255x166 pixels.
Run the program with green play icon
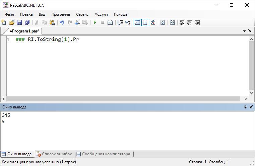click(x=95, y=22)
